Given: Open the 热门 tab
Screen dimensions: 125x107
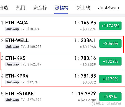Looking at the screenshot, I should (x=21, y=7).
